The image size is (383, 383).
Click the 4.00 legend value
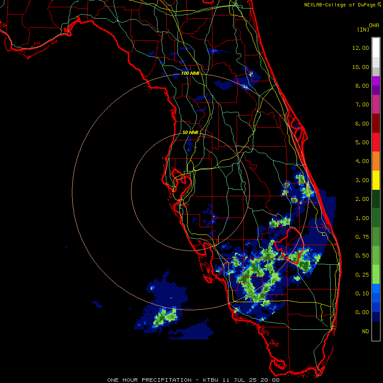(x=362, y=161)
